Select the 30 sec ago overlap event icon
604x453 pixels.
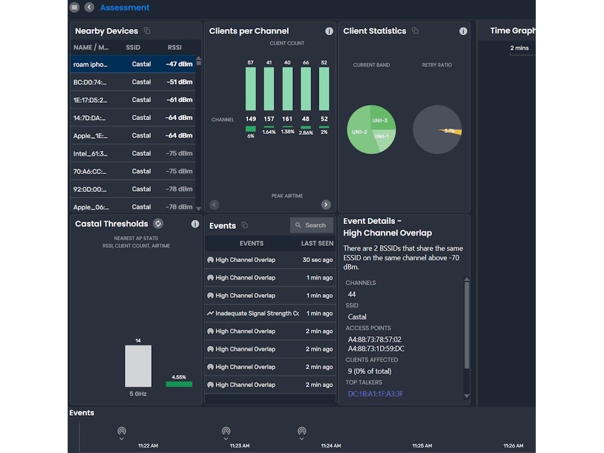[x=210, y=260]
